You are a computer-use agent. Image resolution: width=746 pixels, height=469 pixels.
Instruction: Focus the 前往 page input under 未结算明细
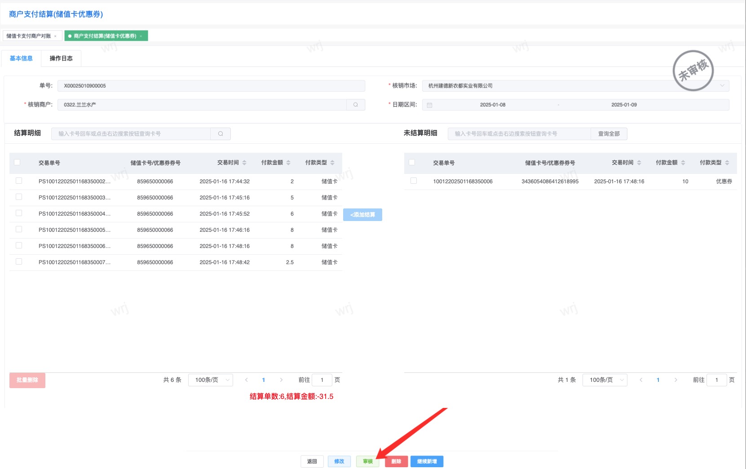coord(717,380)
